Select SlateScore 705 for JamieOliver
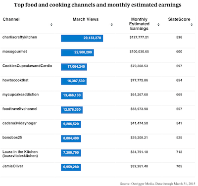Image resolution: width=198 pixels, height=186 pixels. click(179, 166)
